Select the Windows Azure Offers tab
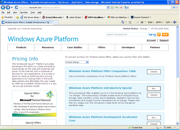 pos(27,22)
